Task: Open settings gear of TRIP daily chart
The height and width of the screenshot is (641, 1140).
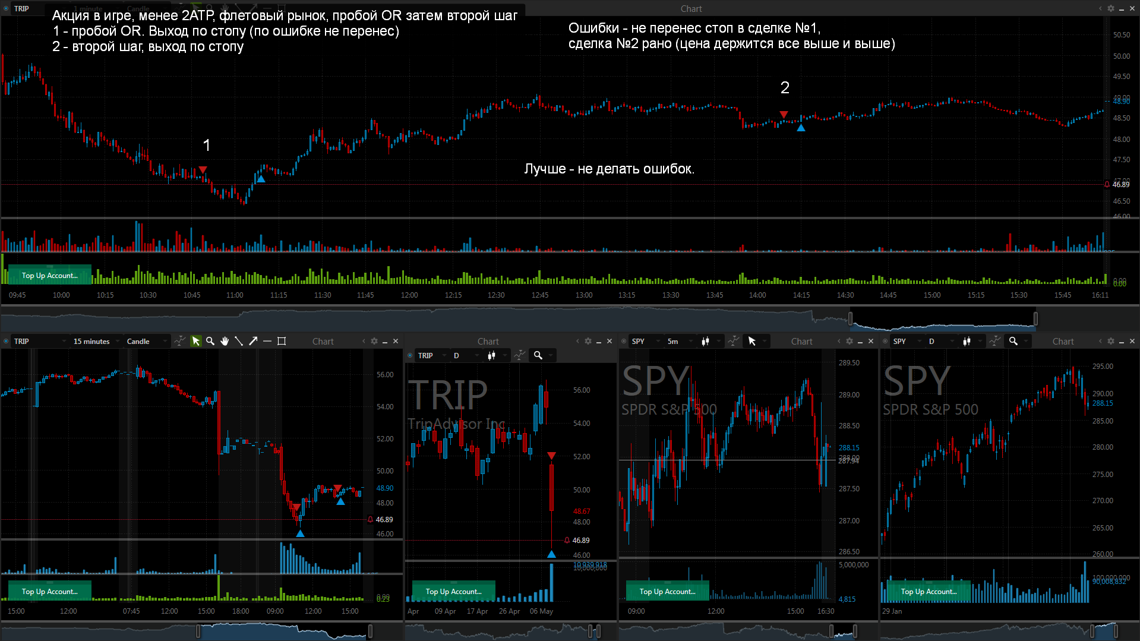Action: (588, 341)
